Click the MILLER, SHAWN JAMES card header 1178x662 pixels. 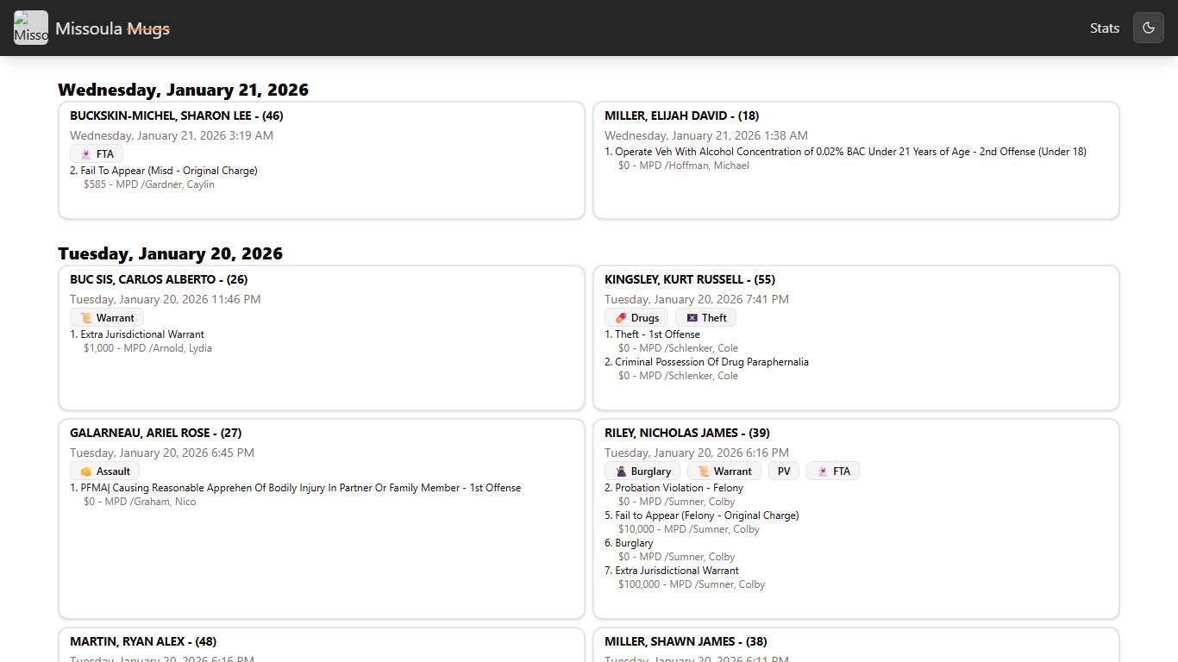(686, 641)
